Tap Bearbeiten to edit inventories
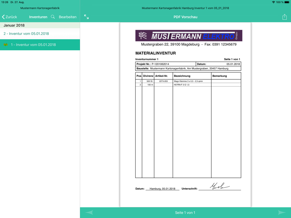 68,17
